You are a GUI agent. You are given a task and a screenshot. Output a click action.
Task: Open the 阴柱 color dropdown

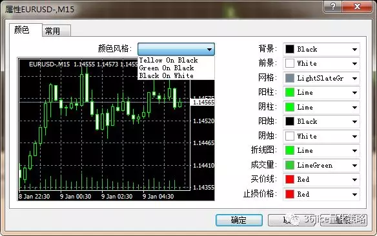click(x=321, y=107)
